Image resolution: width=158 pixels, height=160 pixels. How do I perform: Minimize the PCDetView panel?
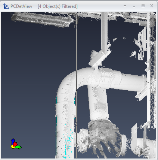(134, 6)
